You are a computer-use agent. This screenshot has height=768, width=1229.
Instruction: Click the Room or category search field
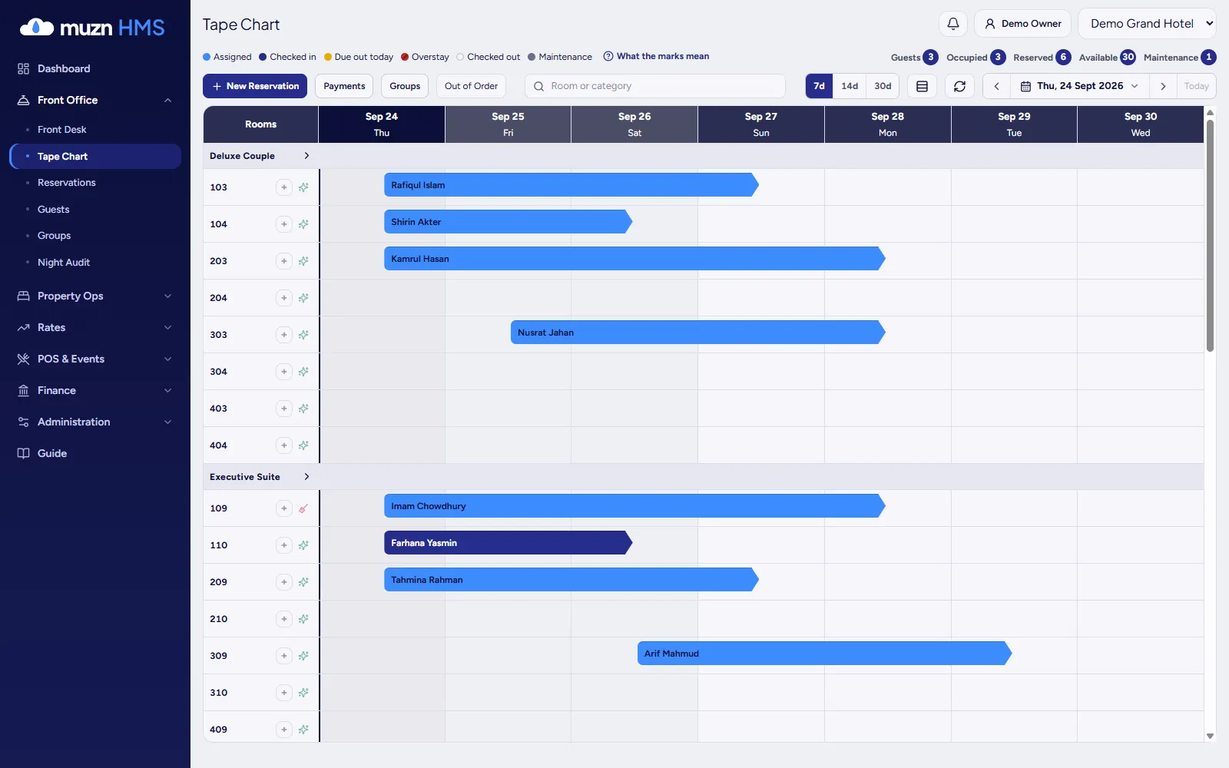pyautogui.click(x=655, y=86)
